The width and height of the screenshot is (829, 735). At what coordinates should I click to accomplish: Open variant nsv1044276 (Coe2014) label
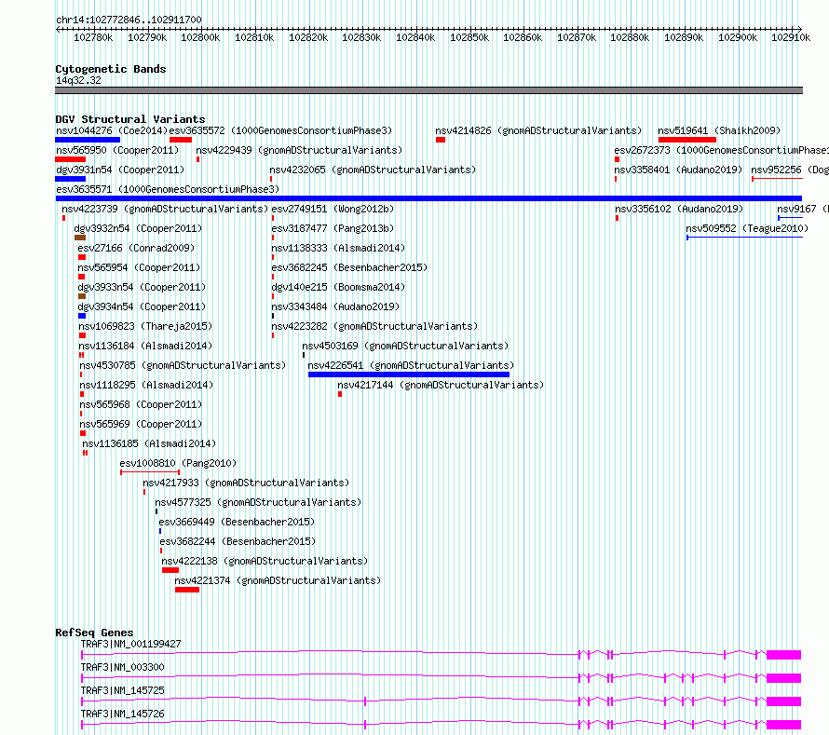pyautogui.click(x=112, y=130)
